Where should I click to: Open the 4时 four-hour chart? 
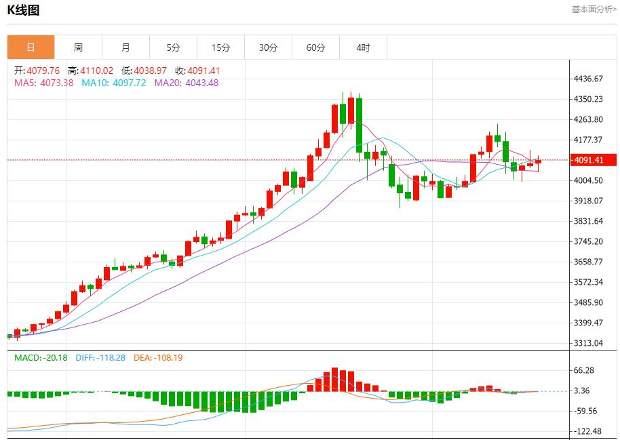(x=362, y=47)
